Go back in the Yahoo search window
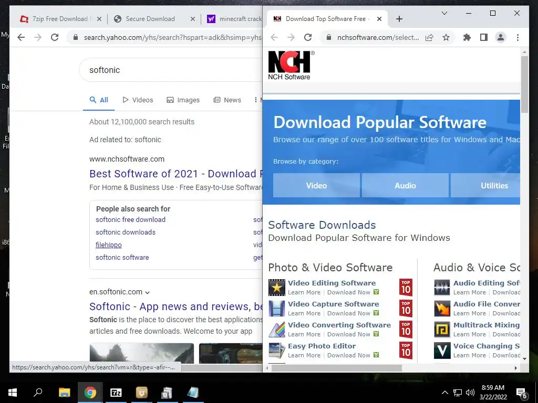The width and height of the screenshot is (538, 403). pyautogui.click(x=21, y=37)
